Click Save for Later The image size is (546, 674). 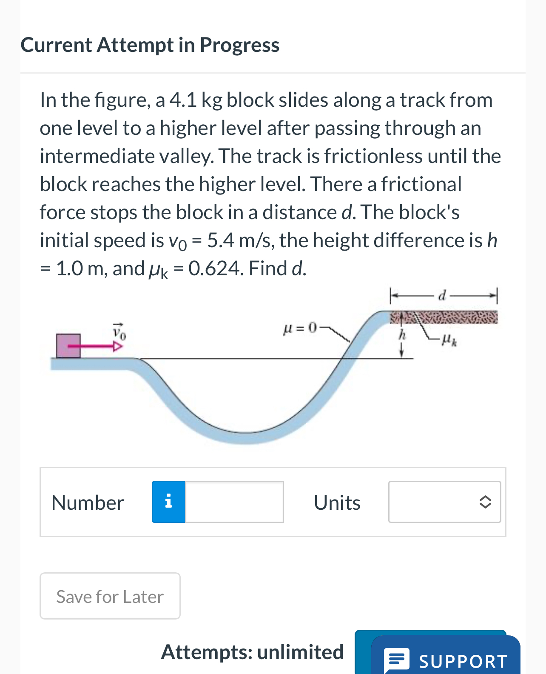[109, 596]
